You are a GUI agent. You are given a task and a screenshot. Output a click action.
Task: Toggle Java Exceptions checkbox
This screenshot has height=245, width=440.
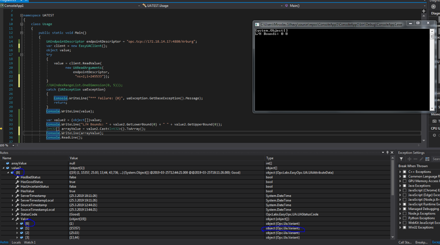point(405,186)
